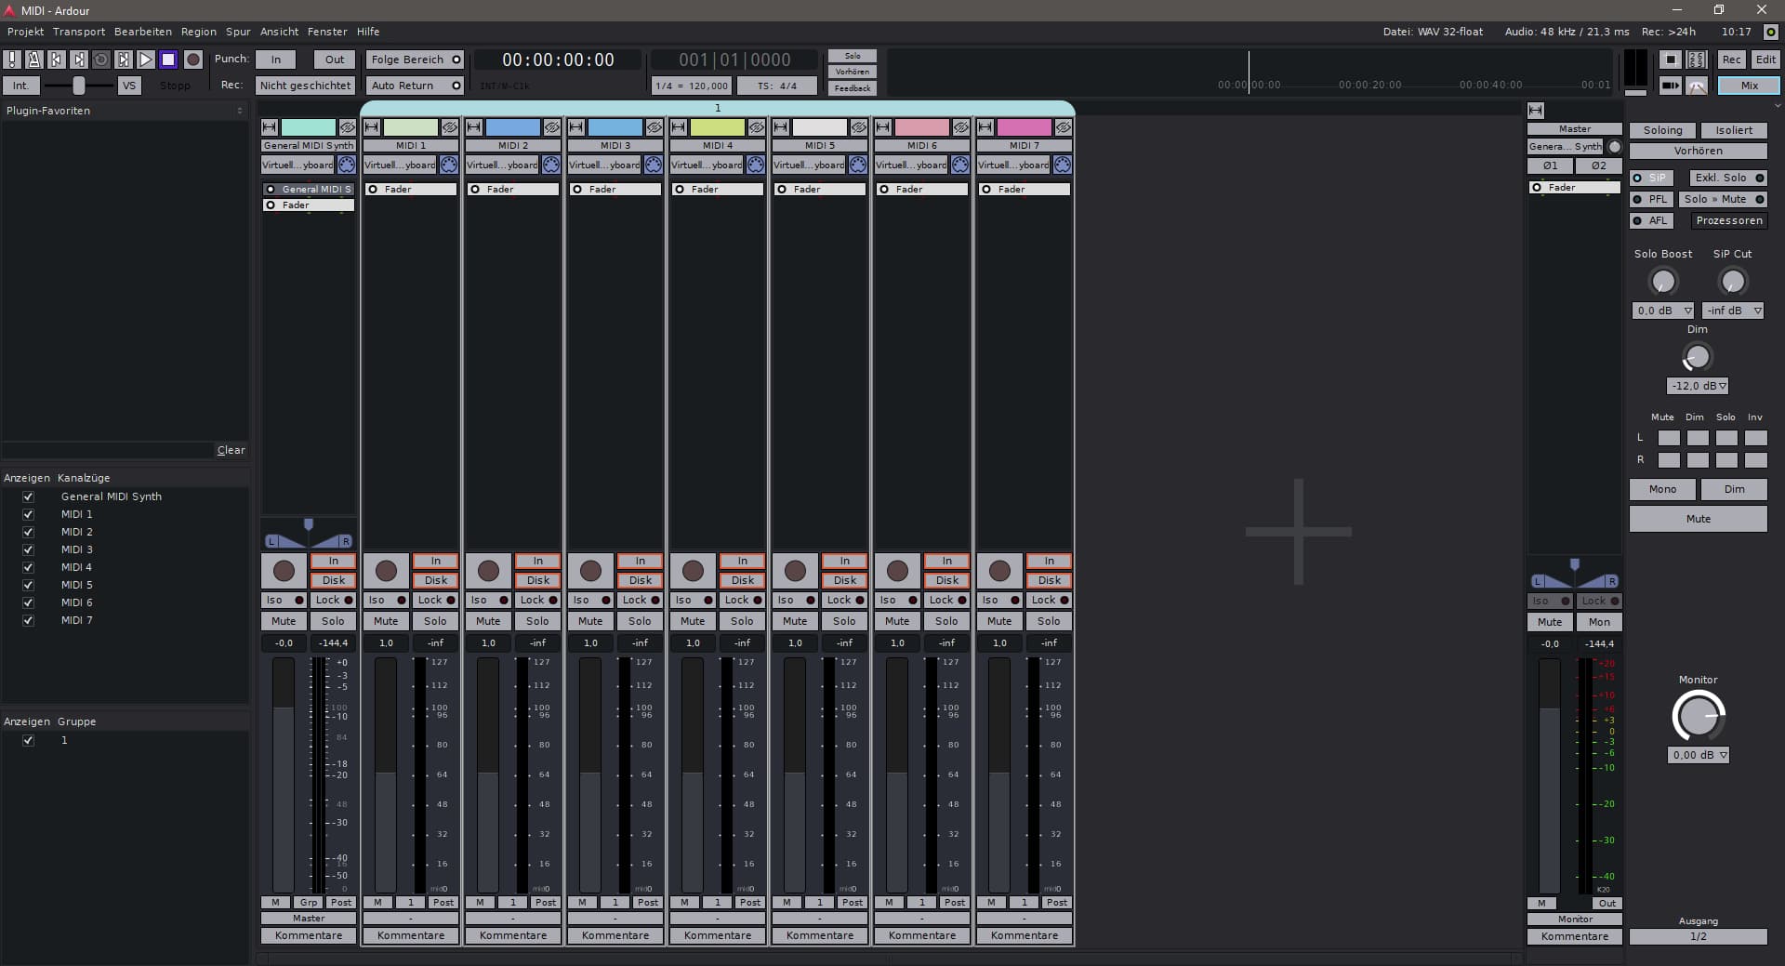Viewport: 1785px width, 966px height.
Task: Click the knob icon beside MIDI 2 keyboard row
Action: pyautogui.click(x=550, y=165)
